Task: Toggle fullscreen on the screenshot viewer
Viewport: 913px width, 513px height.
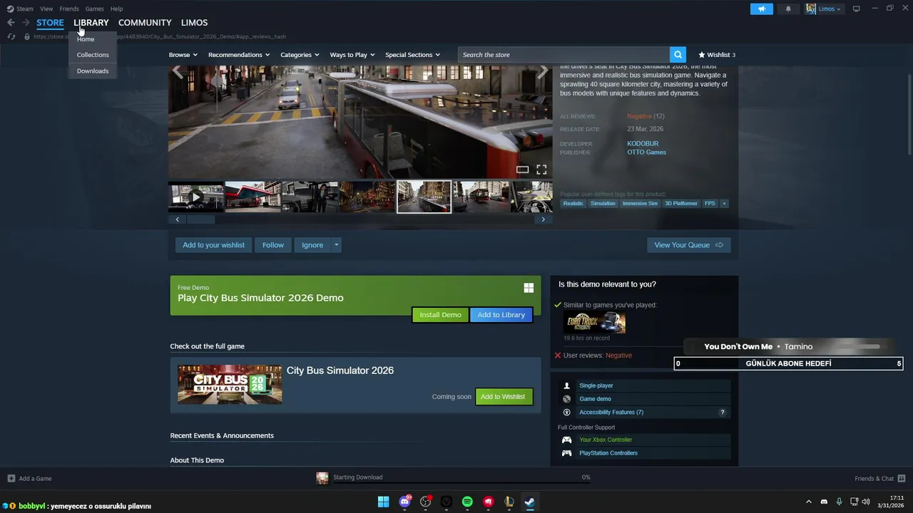Action: 541,170
